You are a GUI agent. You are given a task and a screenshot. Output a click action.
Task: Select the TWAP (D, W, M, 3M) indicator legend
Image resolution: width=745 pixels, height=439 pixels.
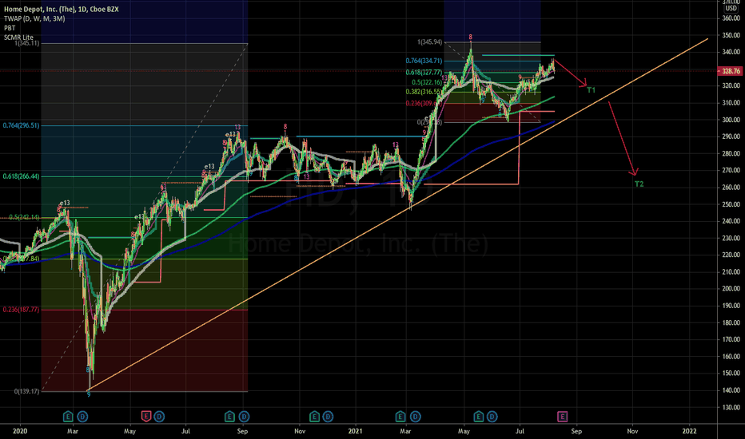click(34, 18)
